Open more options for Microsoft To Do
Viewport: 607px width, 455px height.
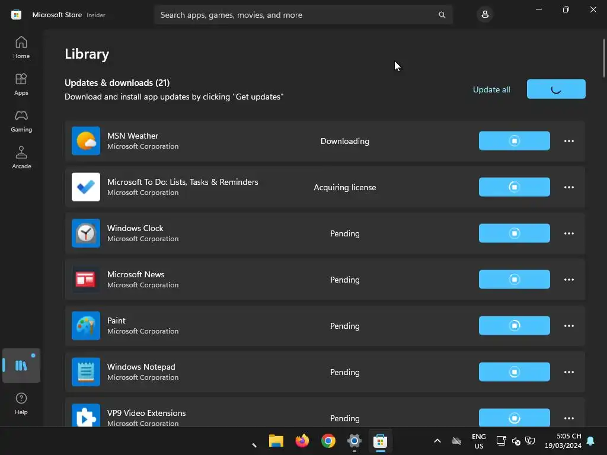568,187
